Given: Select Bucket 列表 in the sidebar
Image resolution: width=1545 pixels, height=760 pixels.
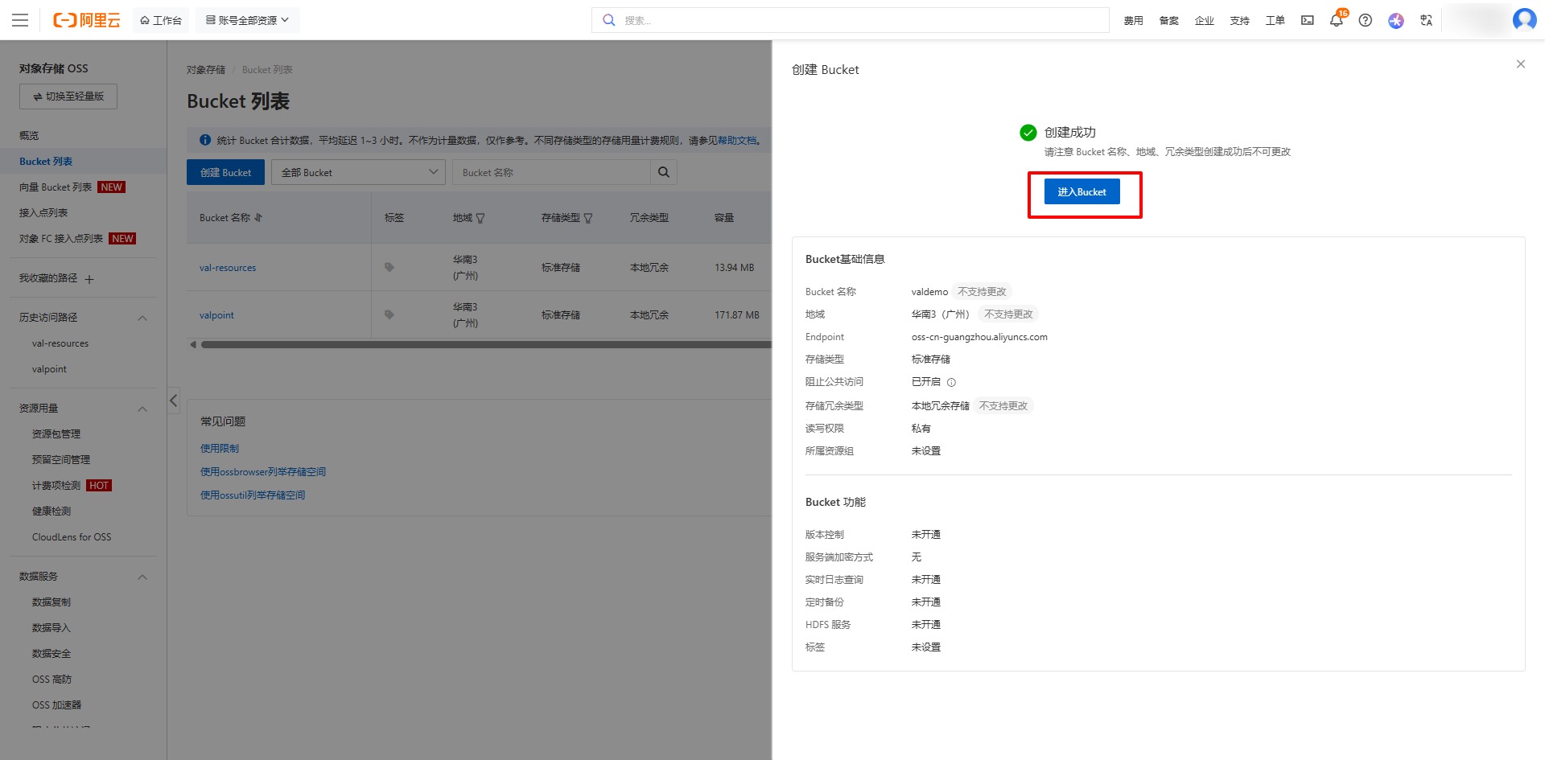Looking at the screenshot, I should pyautogui.click(x=46, y=162).
